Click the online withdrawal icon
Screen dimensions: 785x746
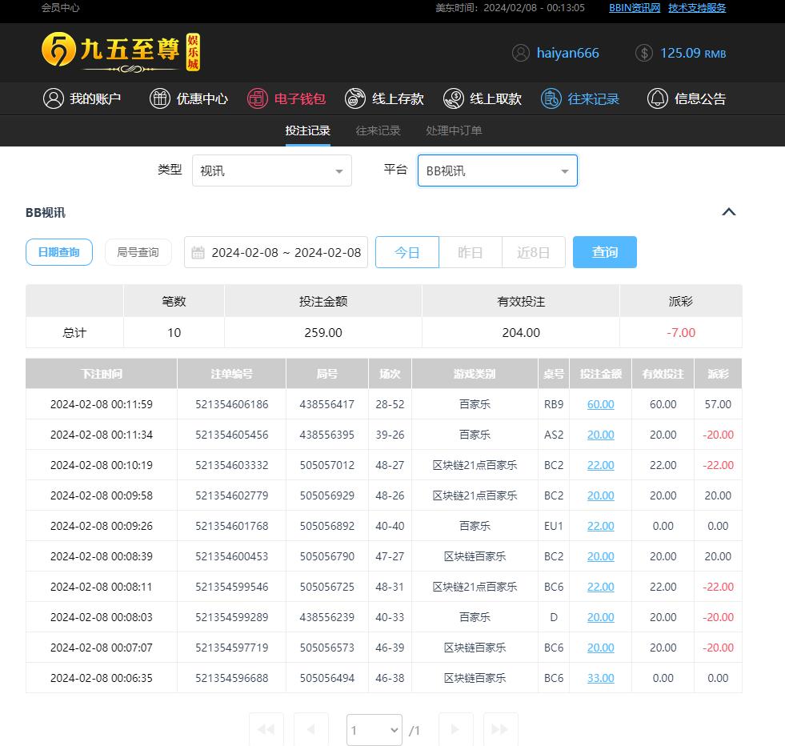coord(454,98)
